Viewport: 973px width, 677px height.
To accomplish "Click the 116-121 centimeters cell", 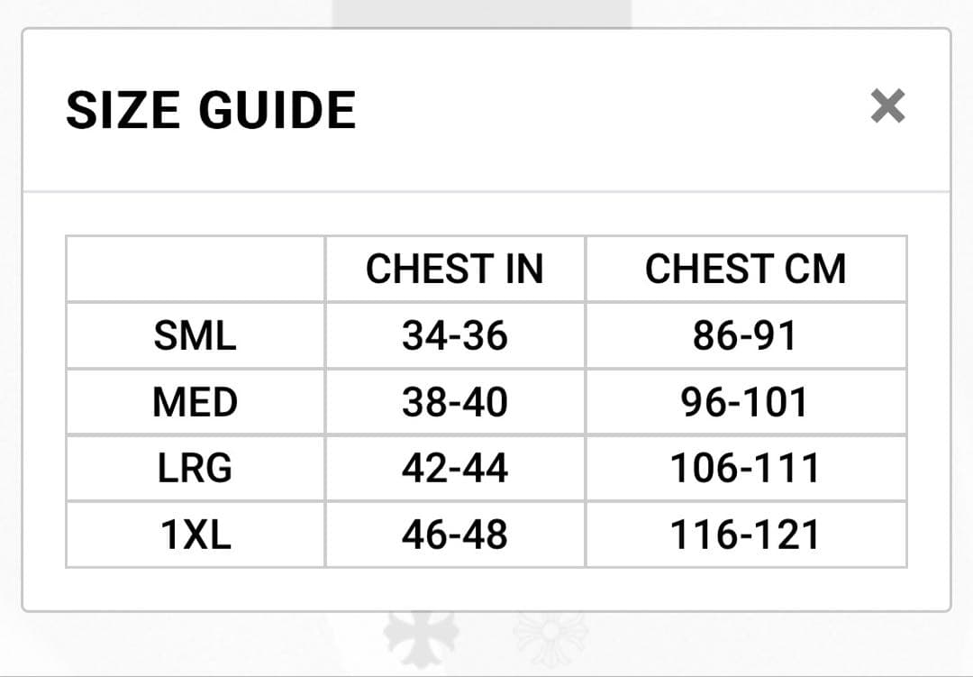I will [x=746, y=535].
